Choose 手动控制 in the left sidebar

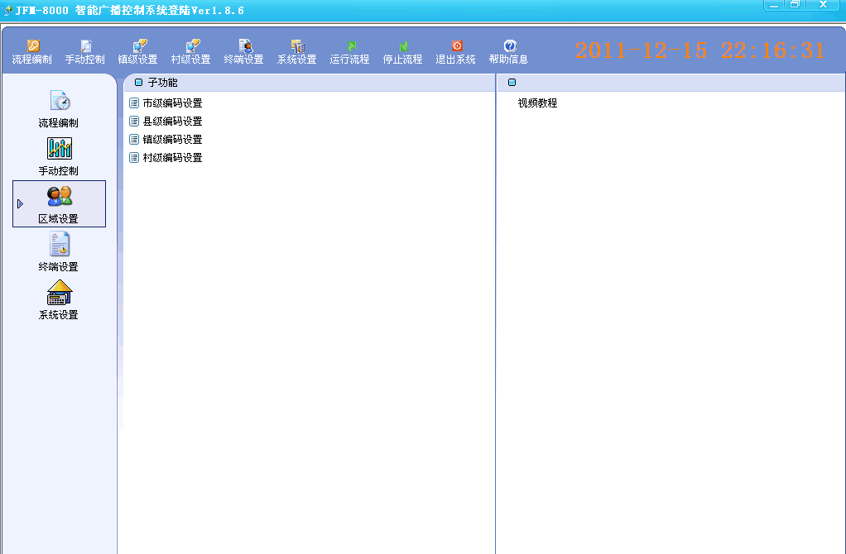coord(59,156)
